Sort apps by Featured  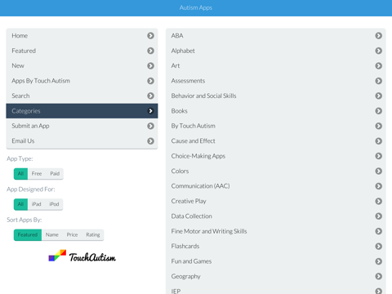coord(28,234)
